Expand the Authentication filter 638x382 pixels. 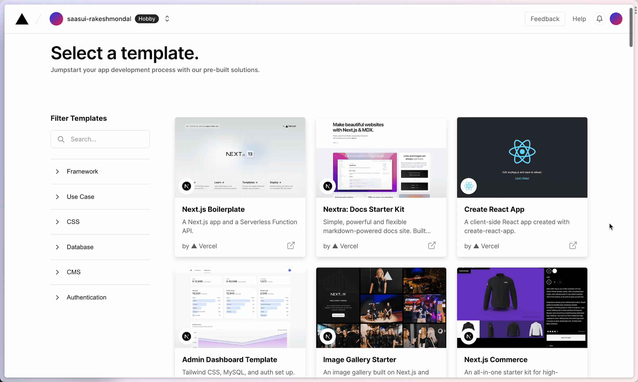click(x=86, y=297)
